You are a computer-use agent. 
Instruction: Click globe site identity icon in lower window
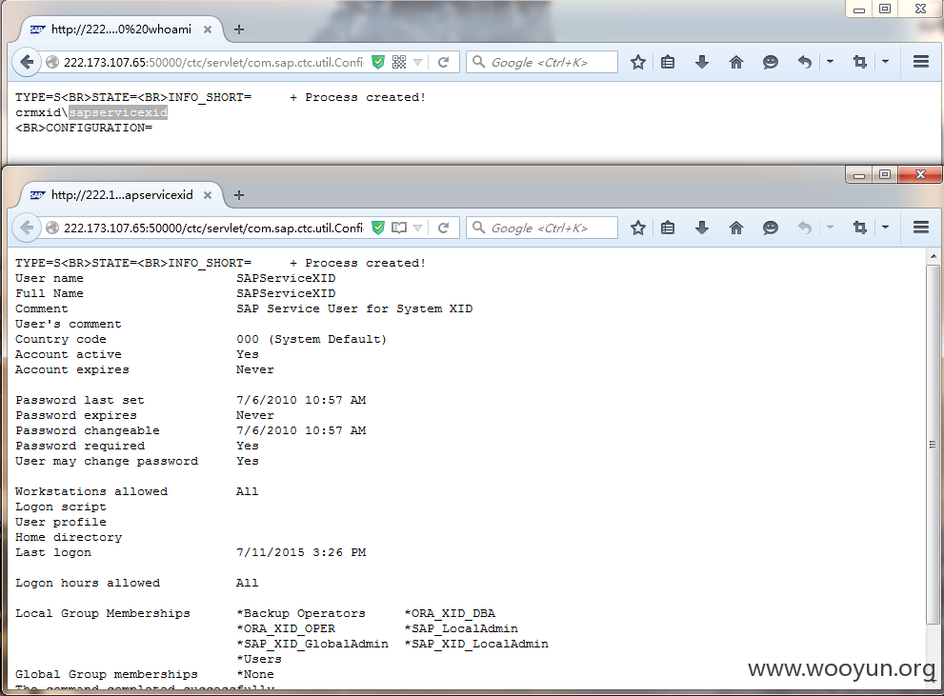click(52, 228)
